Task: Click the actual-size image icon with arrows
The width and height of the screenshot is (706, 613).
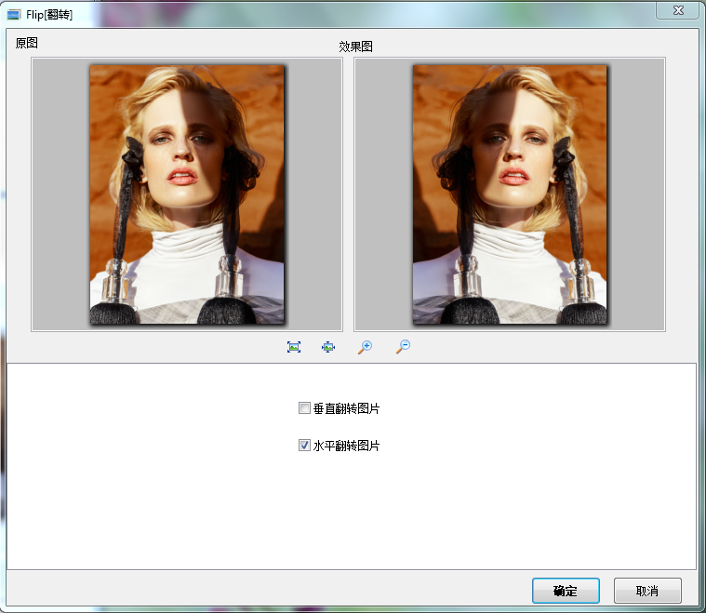Action: point(328,347)
